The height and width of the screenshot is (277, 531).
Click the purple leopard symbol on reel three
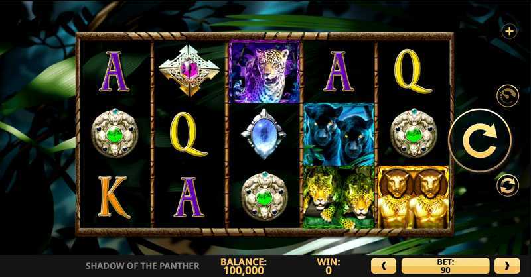tap(264, 71)
